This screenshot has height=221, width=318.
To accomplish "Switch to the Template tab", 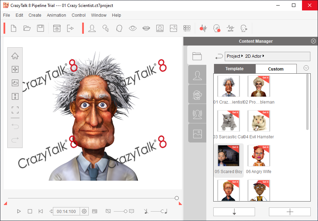I will tap(234, 69).
